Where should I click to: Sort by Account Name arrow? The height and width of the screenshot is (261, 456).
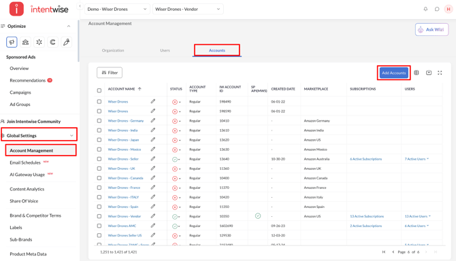coord(140,89)
